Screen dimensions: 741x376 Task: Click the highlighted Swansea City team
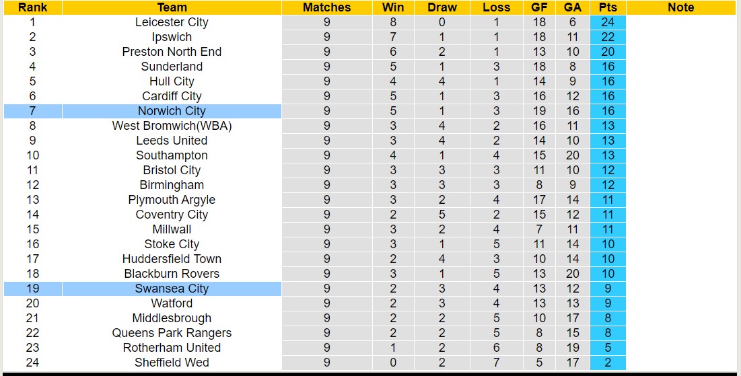pyautogui.click(x=172, y=289)
